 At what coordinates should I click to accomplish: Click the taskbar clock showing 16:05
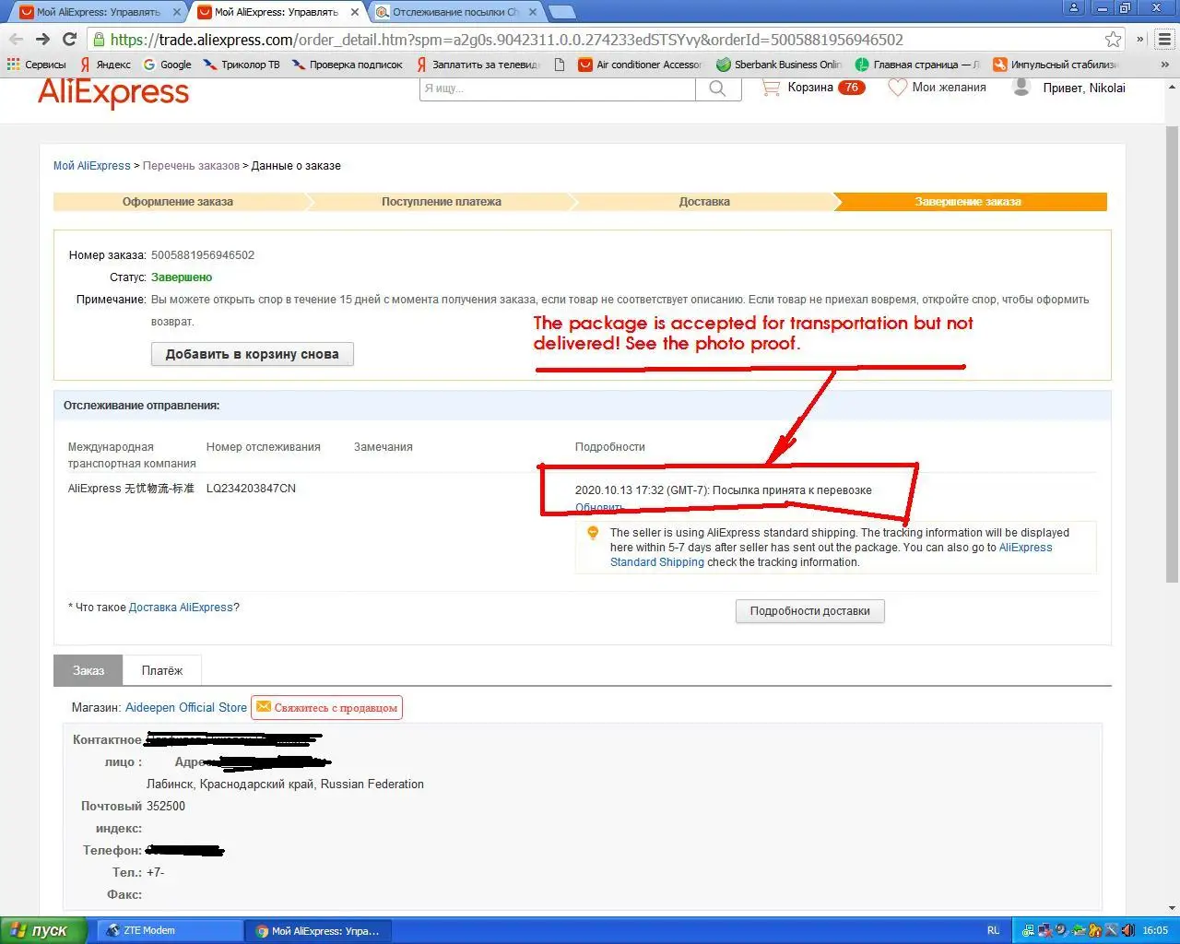point(1155,930)
